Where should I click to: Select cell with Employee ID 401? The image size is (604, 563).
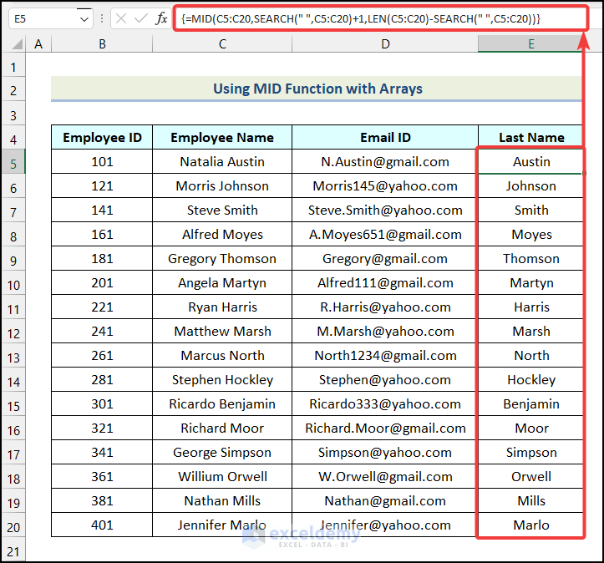pos(102,525)
